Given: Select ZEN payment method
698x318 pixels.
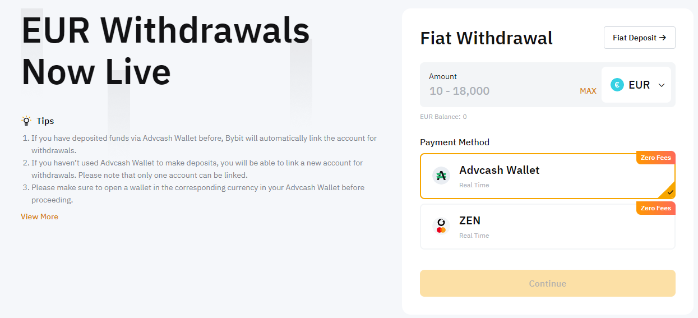Looking at the screenshot, I should pyautogui.click(x=548, y=226).
